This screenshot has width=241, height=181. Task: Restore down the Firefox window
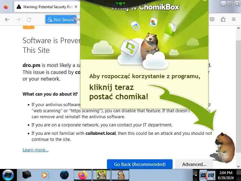click(230, 4)
